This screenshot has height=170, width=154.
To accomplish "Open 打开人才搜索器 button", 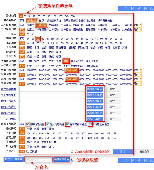I will (14, 159).
